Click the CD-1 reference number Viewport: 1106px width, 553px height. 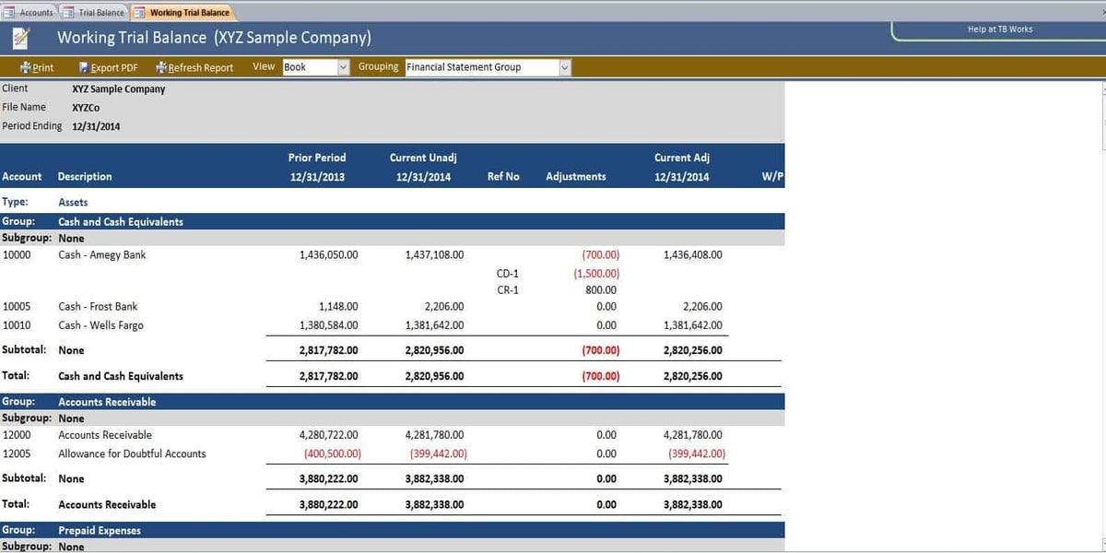pos(507,274)
